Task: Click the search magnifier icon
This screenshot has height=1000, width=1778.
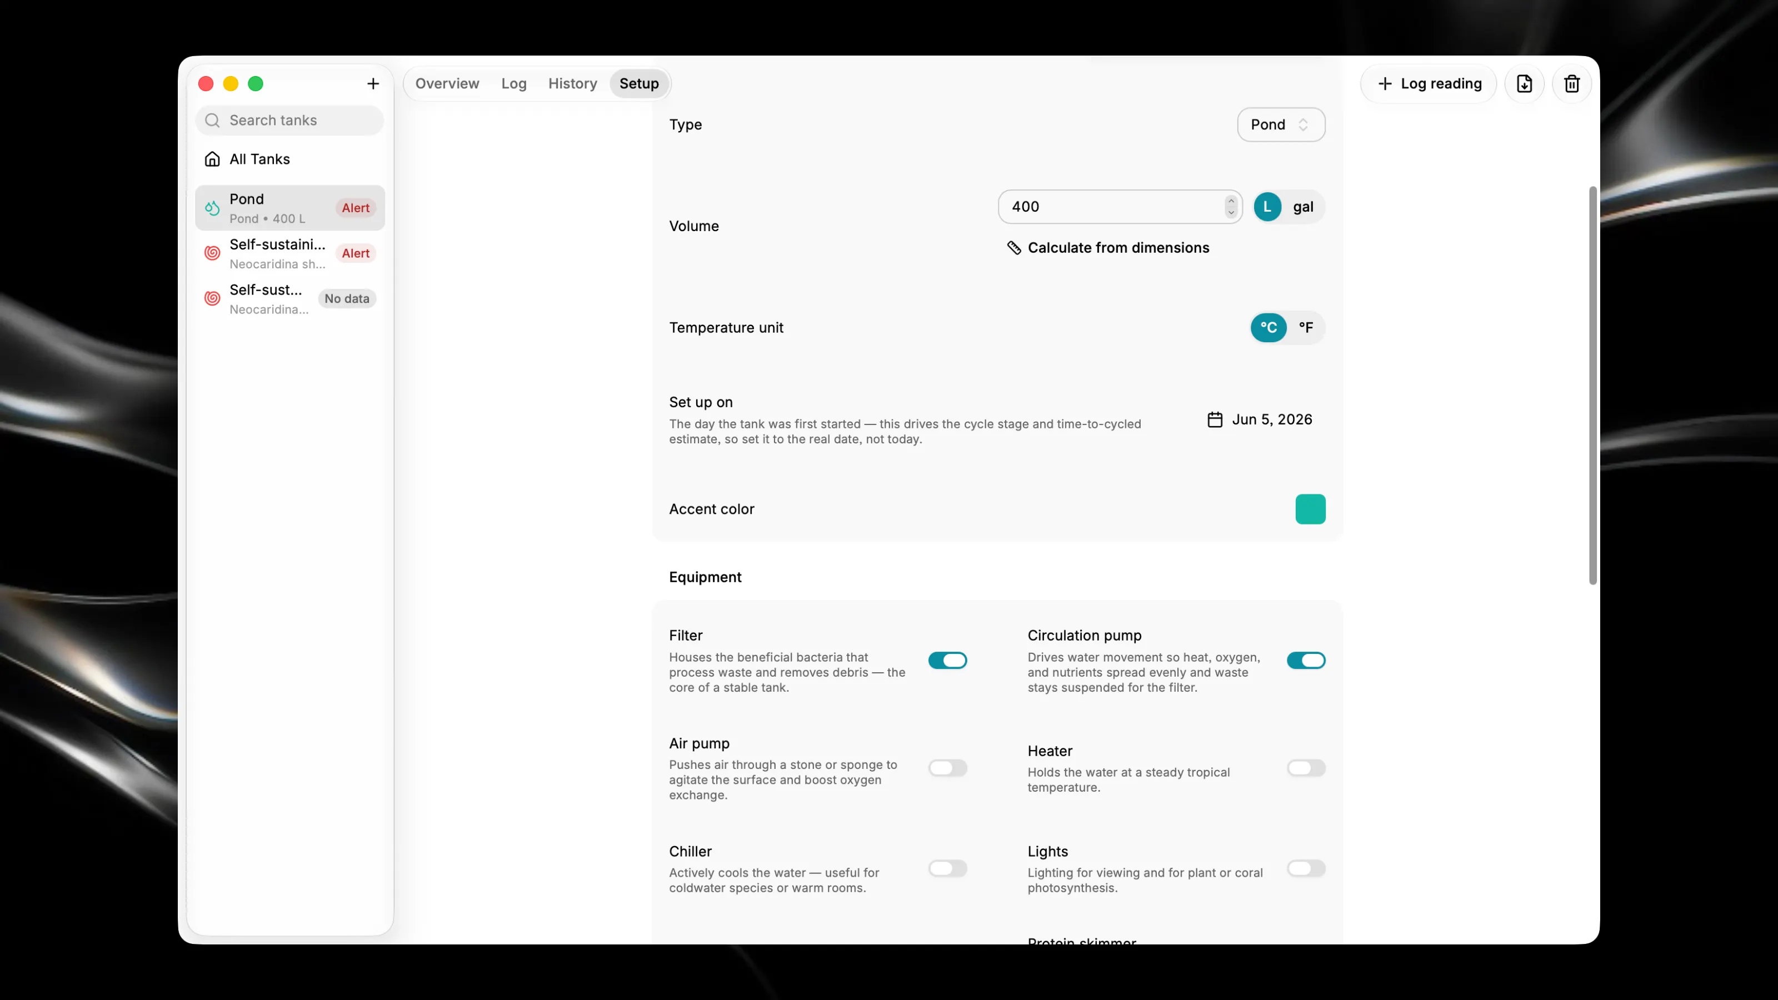Action: 213,120
